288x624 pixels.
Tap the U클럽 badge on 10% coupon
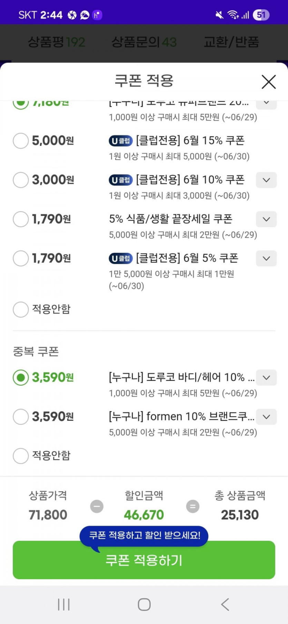(121, 180)
